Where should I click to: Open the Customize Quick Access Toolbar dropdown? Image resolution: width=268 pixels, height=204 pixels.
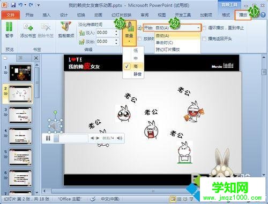pos(39,5)
